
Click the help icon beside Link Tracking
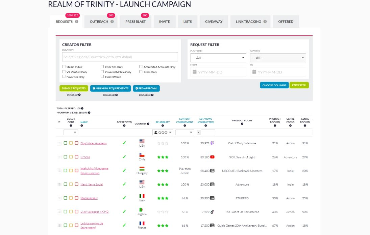coord(265,22)
